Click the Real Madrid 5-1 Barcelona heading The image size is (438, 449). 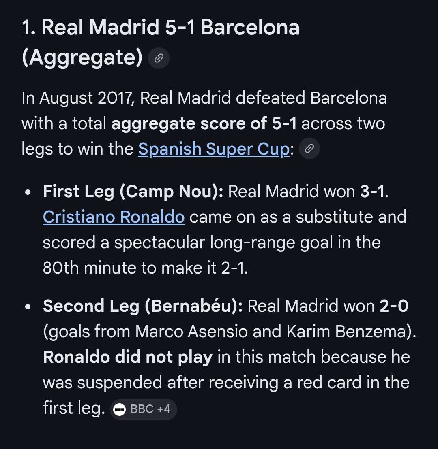pyautogui.click(x=161, y=42)
